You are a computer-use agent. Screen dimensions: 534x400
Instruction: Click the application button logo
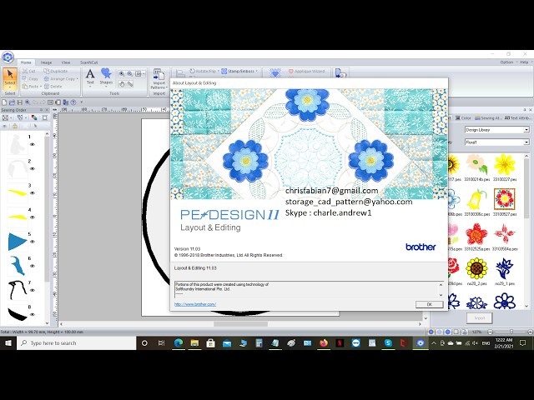(8, 57)
